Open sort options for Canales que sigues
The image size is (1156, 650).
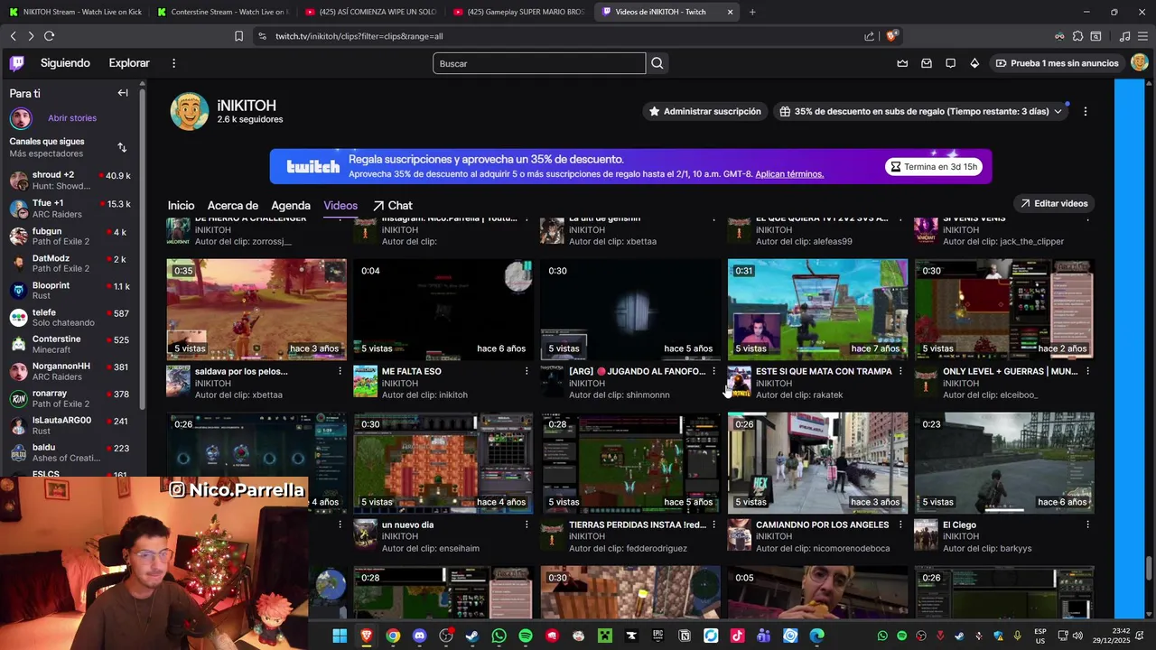(122, 147)
